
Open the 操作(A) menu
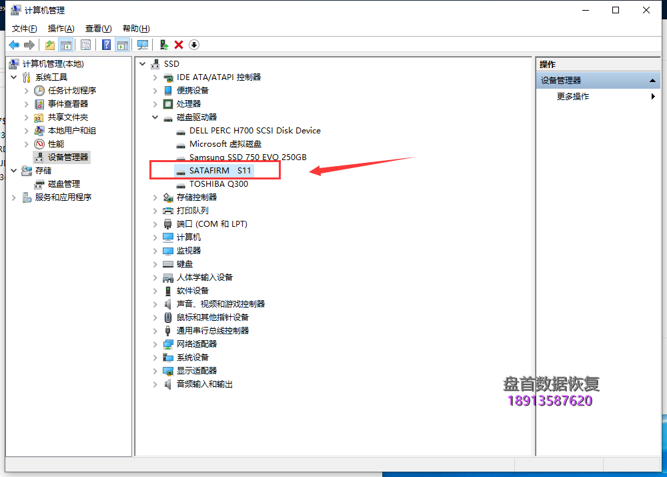61,29
